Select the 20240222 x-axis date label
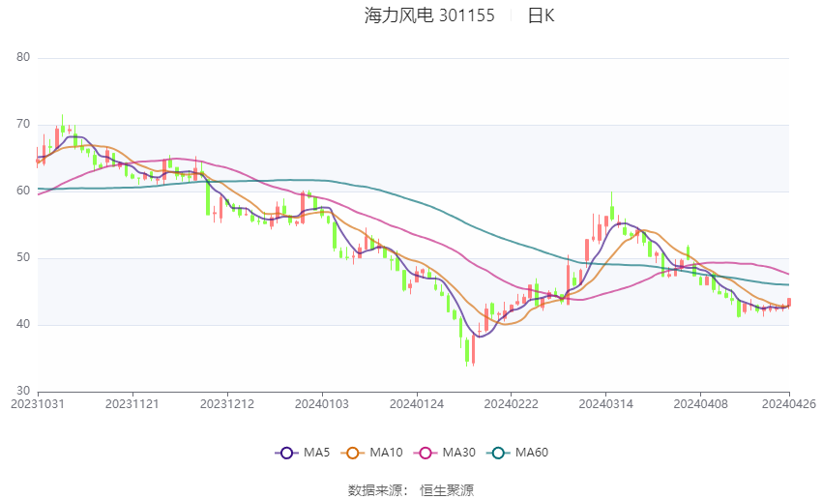 coord(512,404)
